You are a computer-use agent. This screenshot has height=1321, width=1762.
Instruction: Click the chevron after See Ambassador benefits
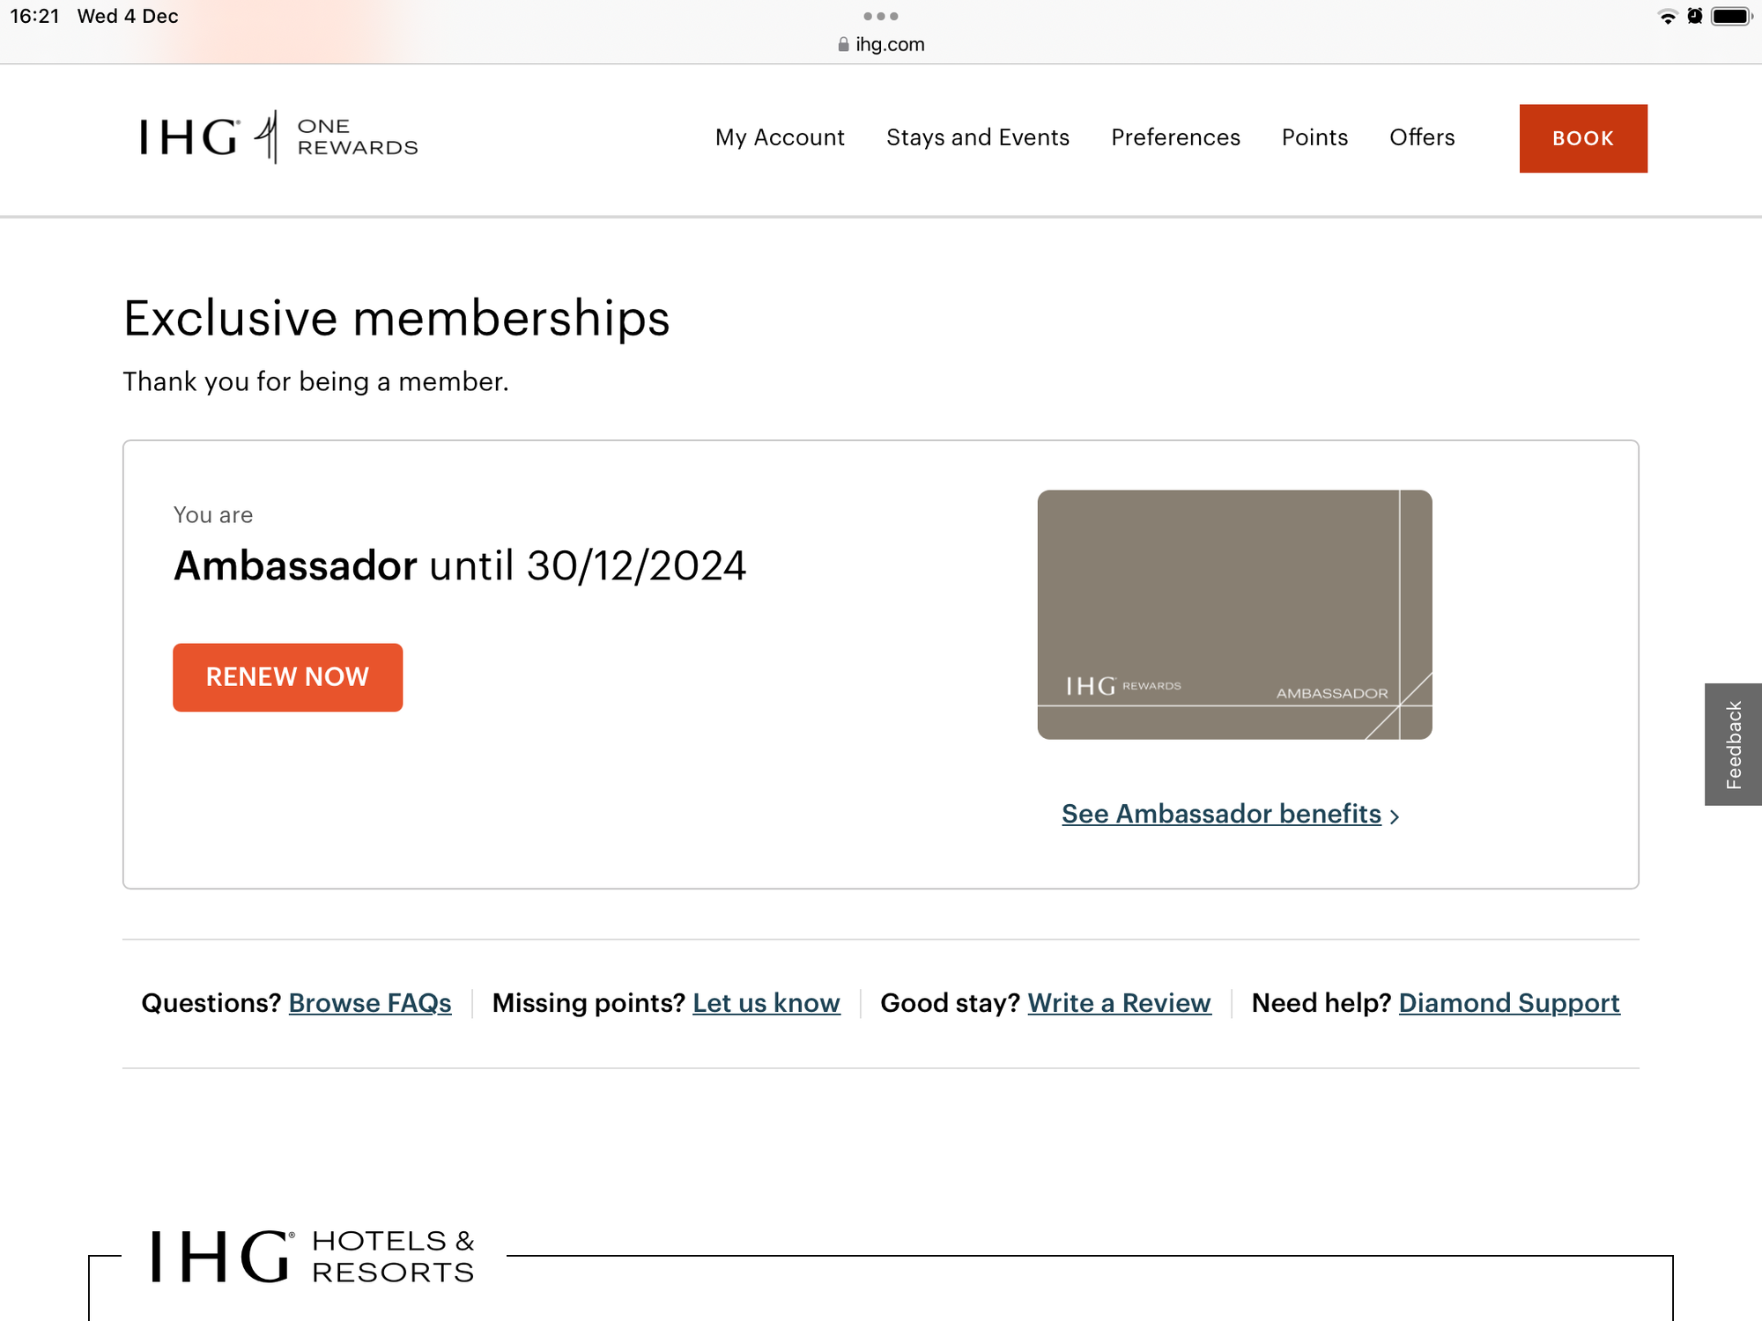pos(1395,816)
